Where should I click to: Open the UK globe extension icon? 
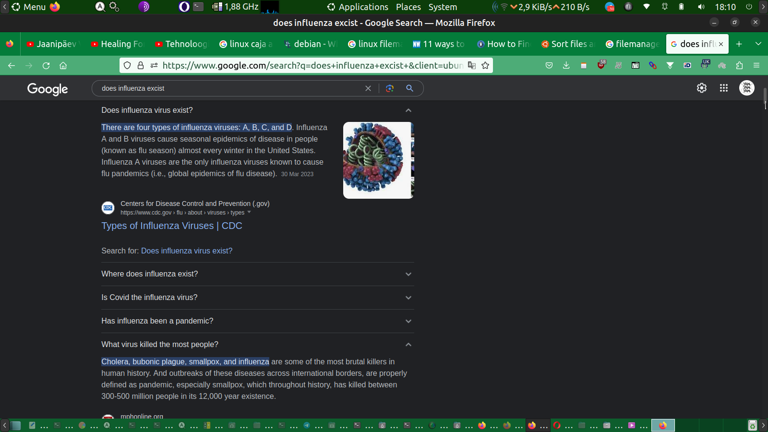coord(705,64)
